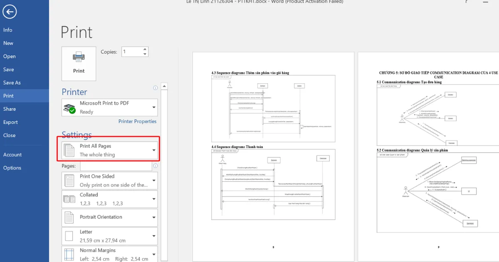Decrease copies with the down stepper arrow
499x262 pixels.
click(145, 54)
